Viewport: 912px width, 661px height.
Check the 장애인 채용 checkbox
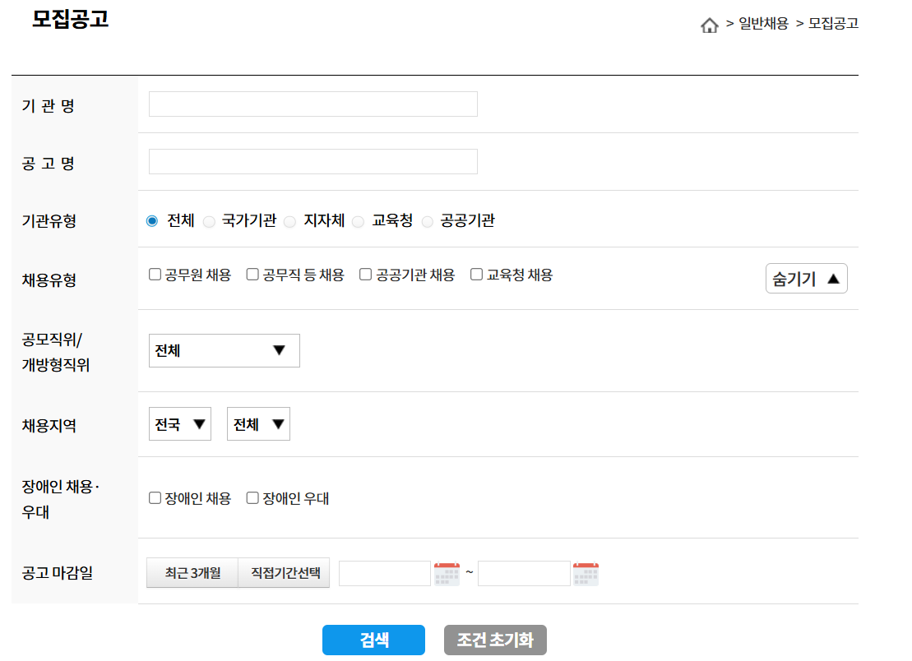coord(155,498)
